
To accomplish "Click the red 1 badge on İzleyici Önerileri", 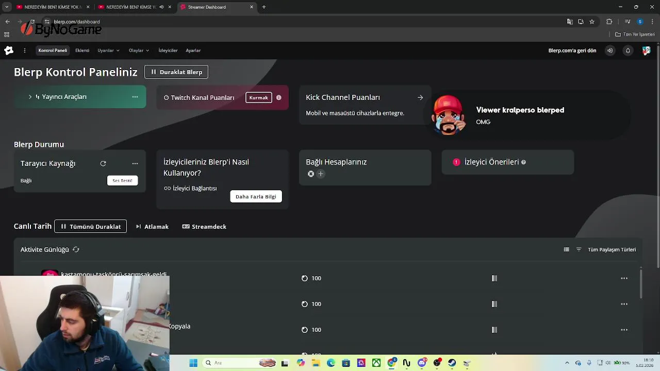I will click(x=456, y=162).
